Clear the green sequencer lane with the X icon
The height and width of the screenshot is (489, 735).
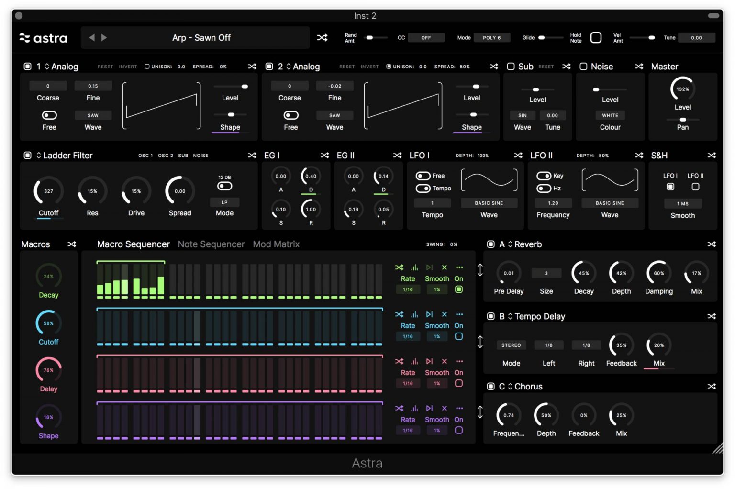tap(444, 267)
